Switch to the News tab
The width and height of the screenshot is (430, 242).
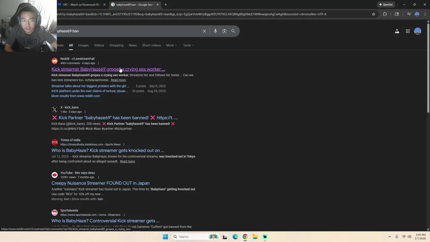[x=133, y=45]
